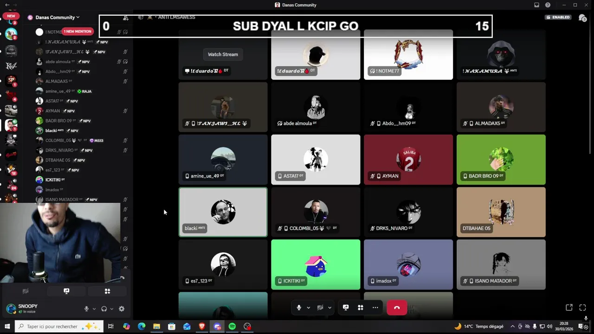Focus BADR BRO 09 video tile

(x=501, y=160)
